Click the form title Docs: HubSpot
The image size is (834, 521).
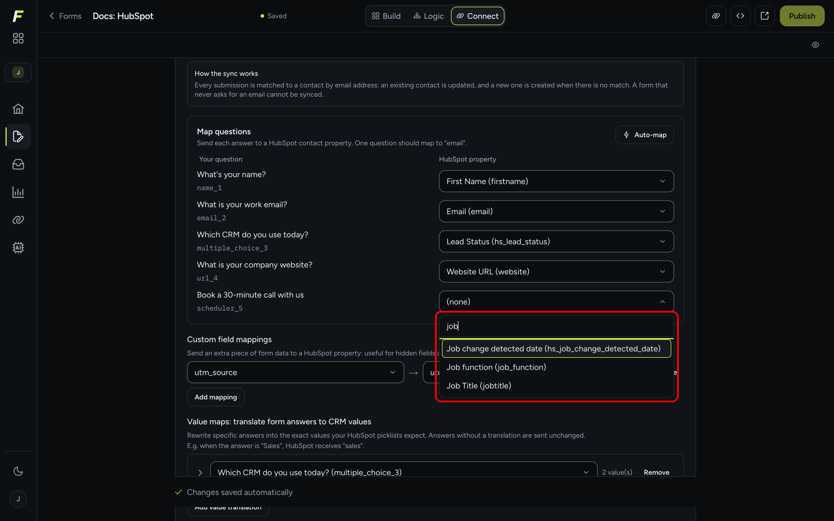[x=123, y=16]
